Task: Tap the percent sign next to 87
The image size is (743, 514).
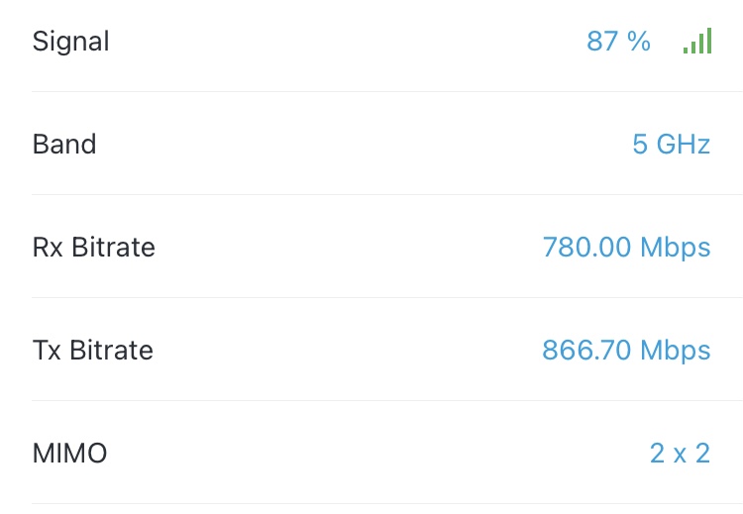Action: click(639, 42)
